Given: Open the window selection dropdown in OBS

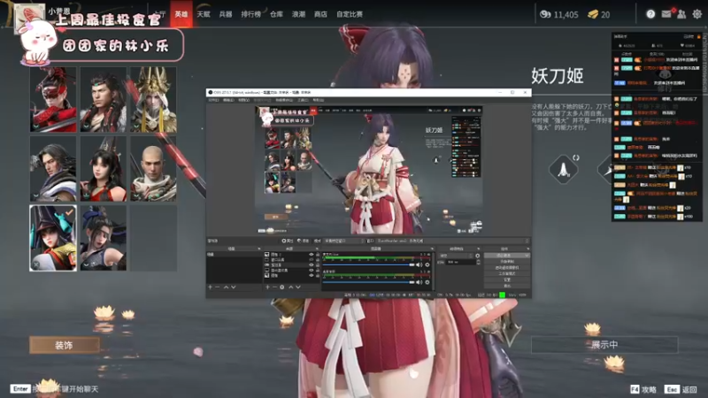Looking at the screenshot, I should pyautogui.click(x=453, y=241).
